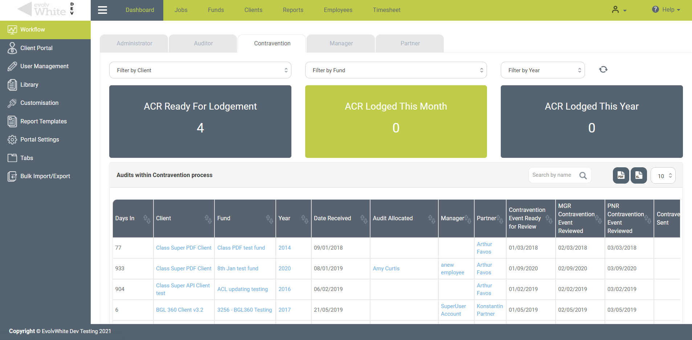Open Bulk Import/Export from the sidebar
This screenshot has height=340, width=692.
[45, 176]
